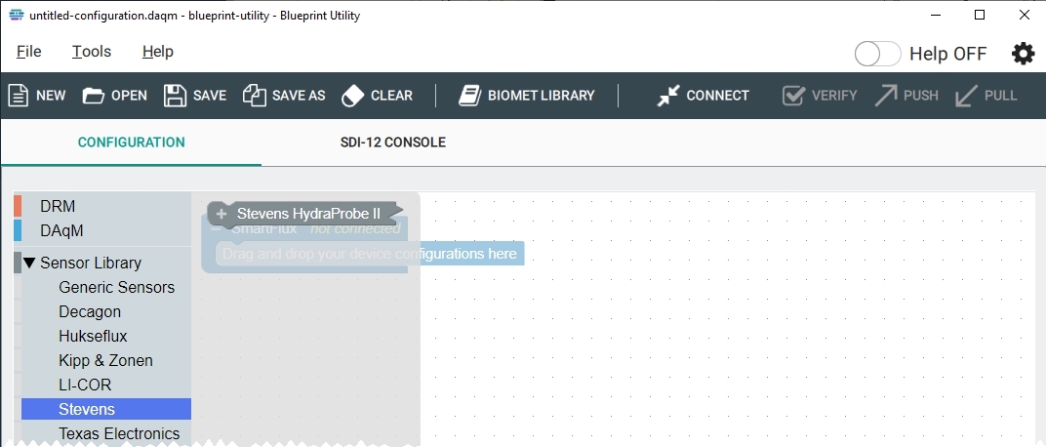Click the PULL arrow icon
This screenshot has width=1046, height=447.
966,96
